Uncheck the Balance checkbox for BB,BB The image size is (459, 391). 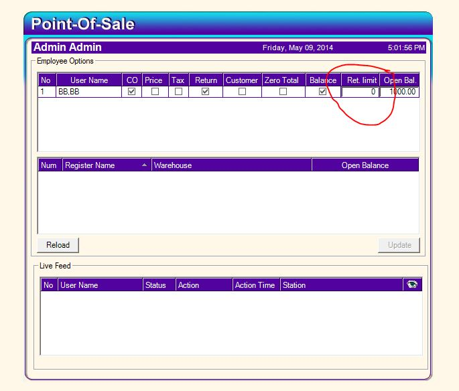(323, 92)
